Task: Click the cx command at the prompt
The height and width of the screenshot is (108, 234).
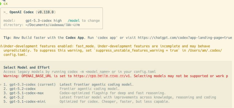Action: pyautogui.click(x=6, y=4)
